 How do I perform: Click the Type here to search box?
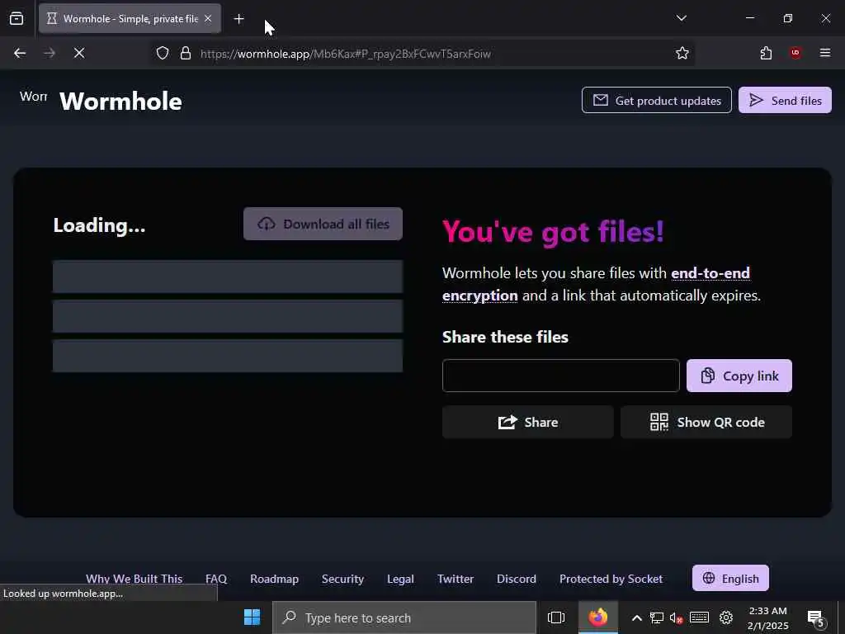[404, 617]
